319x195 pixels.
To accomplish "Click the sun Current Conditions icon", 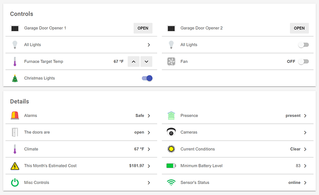I will (172, 149).
